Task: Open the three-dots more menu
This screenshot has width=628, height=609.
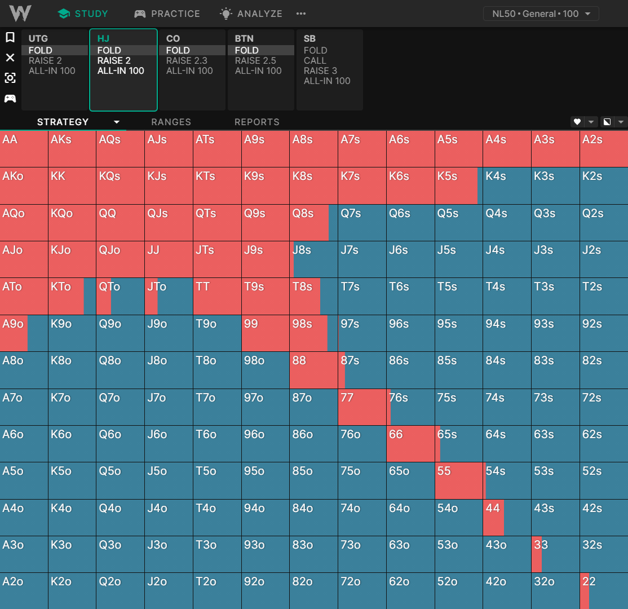Action: [301, 14]
